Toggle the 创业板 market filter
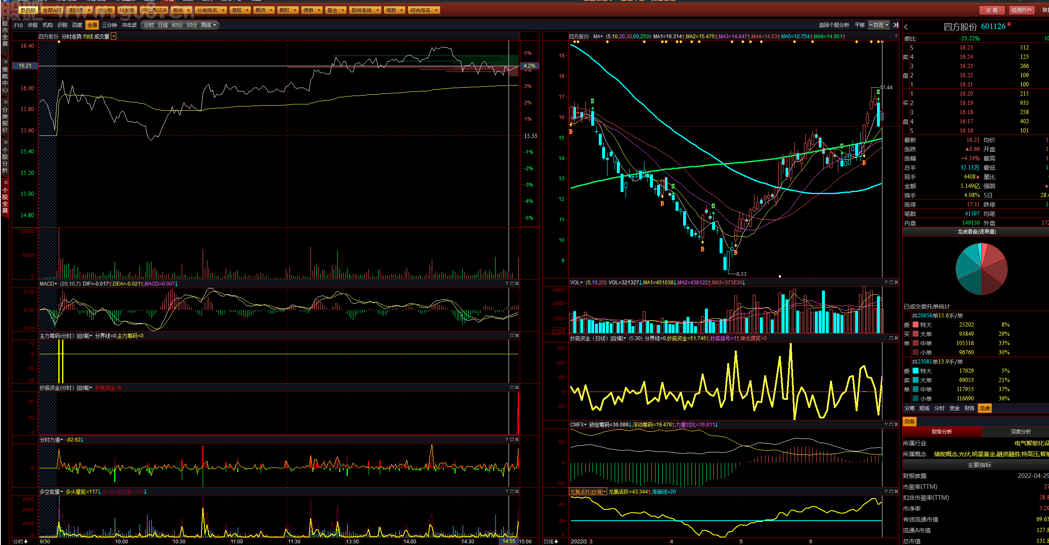The height and width of the screenshot is (545, 1049). point(104,10)
